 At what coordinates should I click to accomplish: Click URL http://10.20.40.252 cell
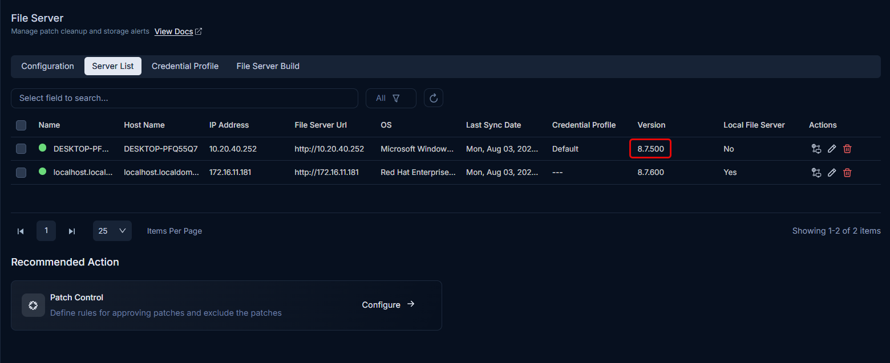click(329, 149)
